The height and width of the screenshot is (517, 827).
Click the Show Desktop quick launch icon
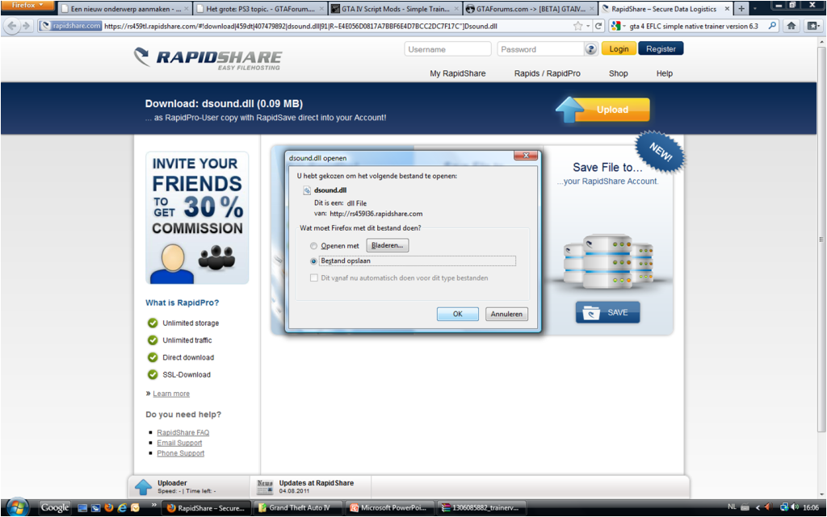82,508
